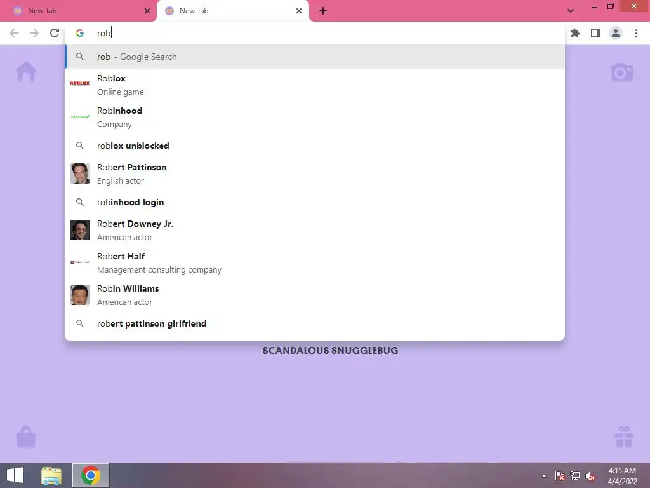This screenshot has height=488, width=650.
Task: Open the tab search dropdown chevron
Action: 571,11
